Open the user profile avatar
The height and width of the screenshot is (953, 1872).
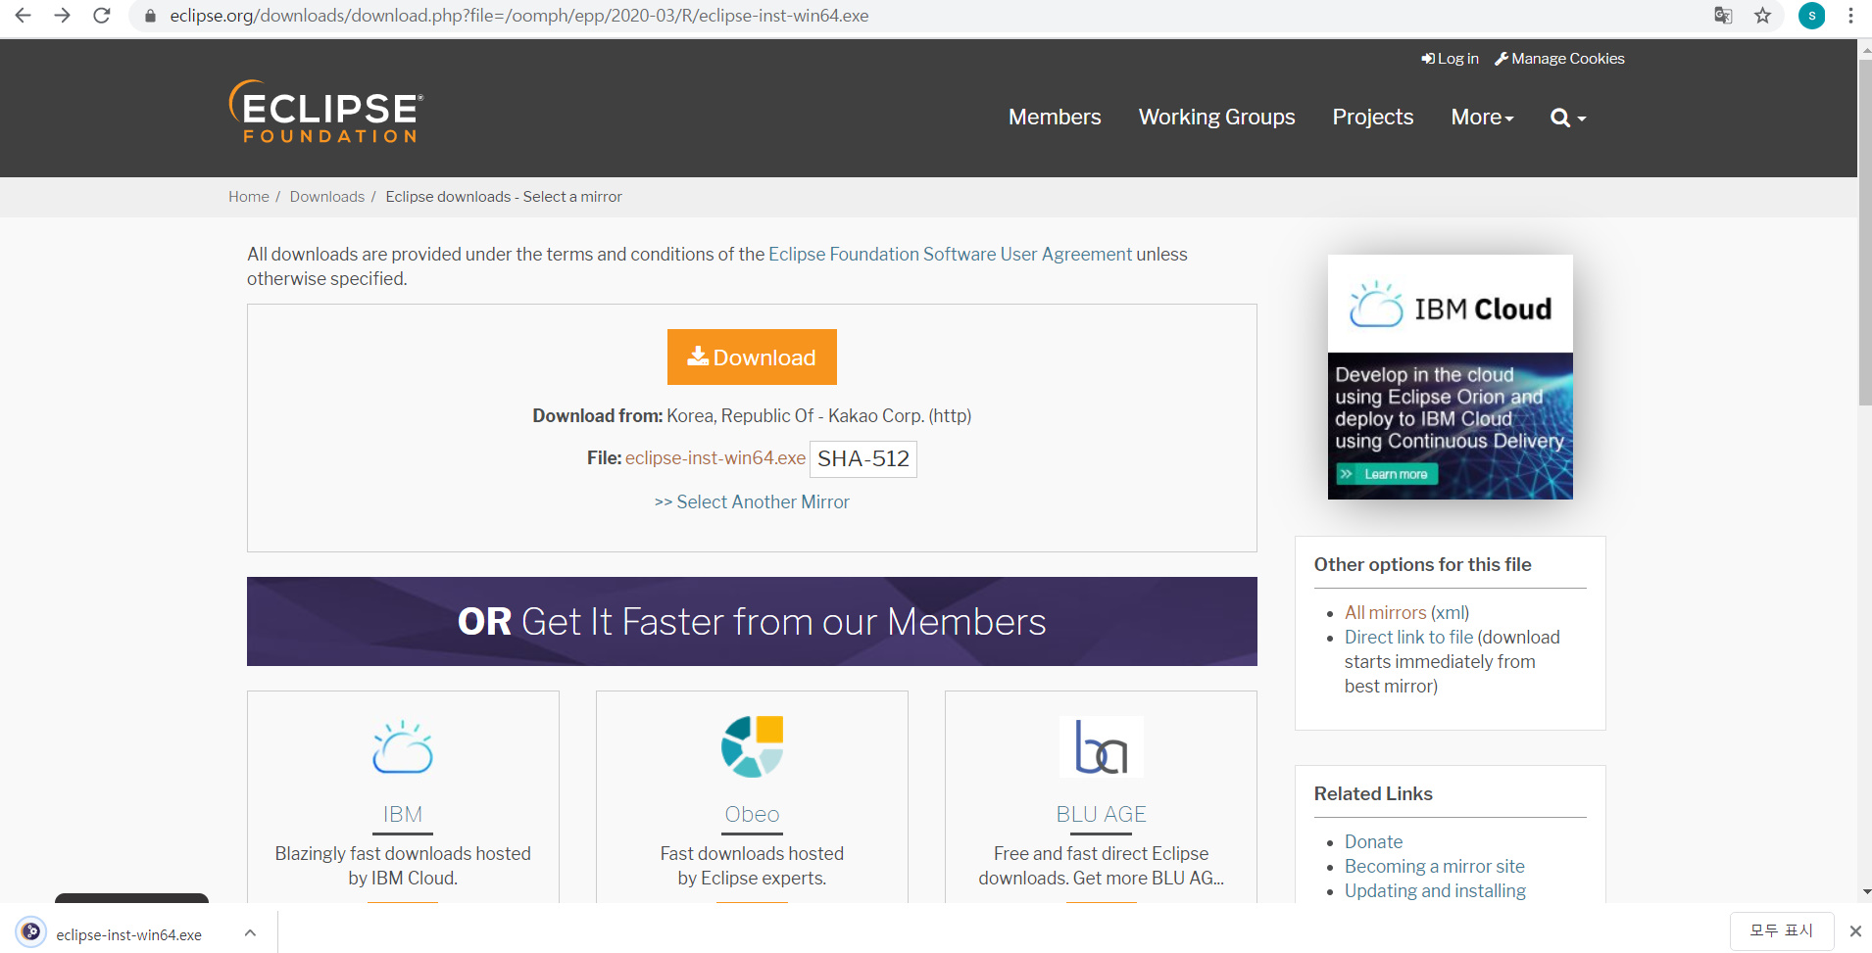click(1811, 16)
